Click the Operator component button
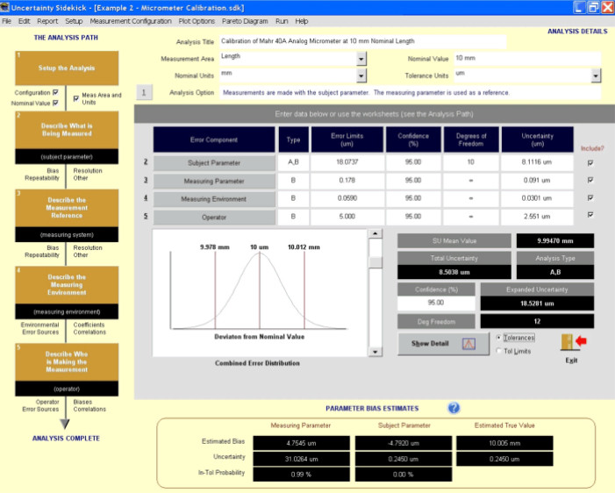The image size is (615, 493). coord(214,217)
